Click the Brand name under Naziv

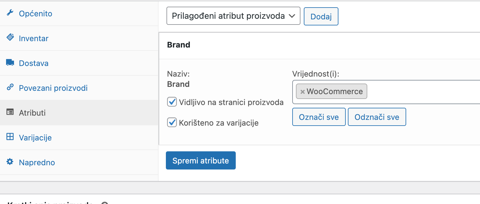coord(178,84)
